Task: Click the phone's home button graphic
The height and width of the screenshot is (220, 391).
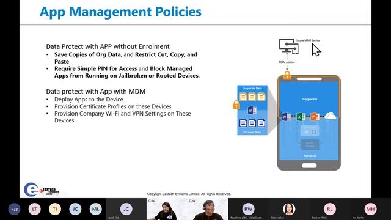Action: coord(309,166)
